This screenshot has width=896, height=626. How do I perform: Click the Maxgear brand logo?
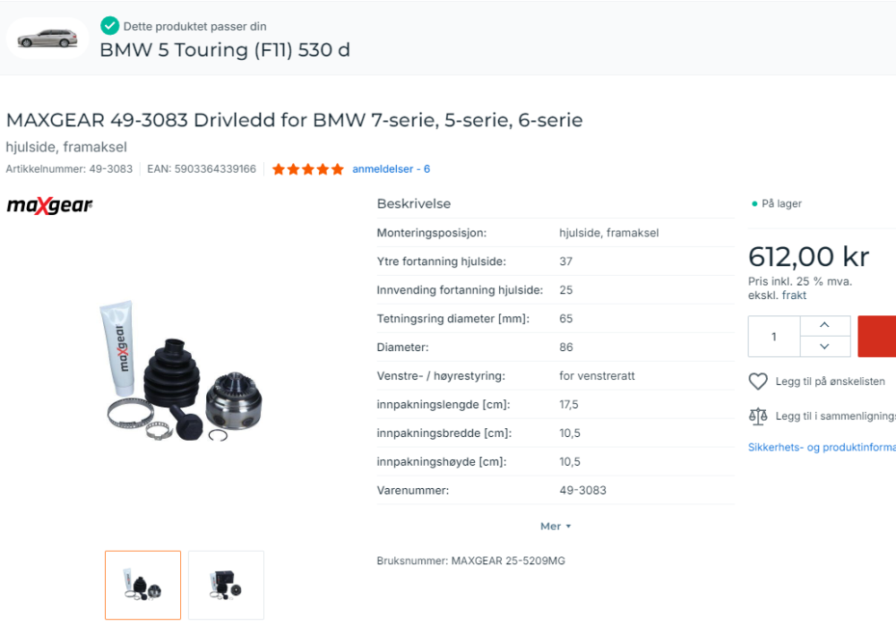coord(49,206)
